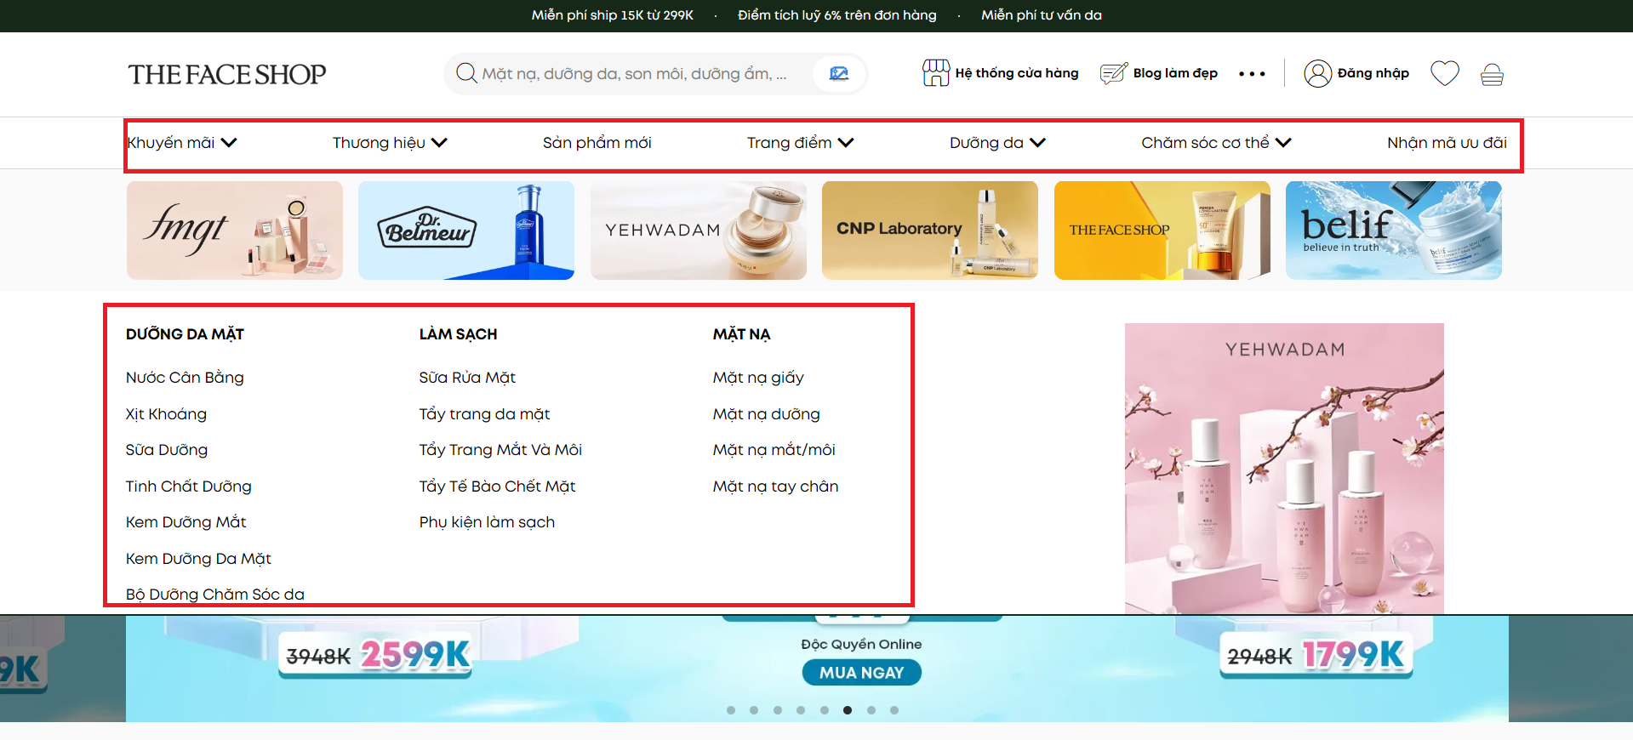The width and height of the screenshot is (1633, 740).
Task: Choose Phụ kiện làm sạch
Action: [487, 522]
